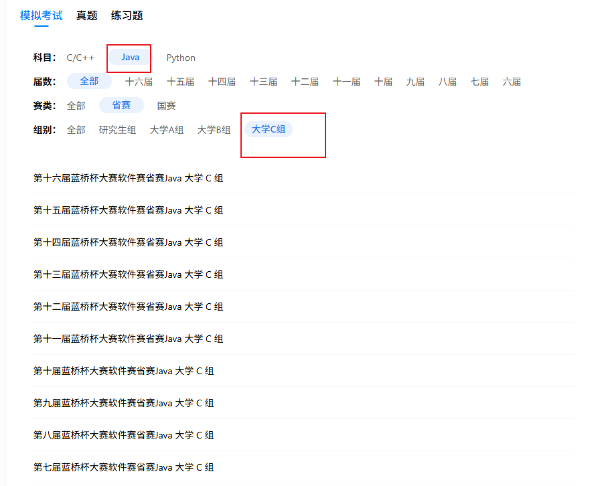The height and width of the screenshot is (486, 594).
Task: Filter by 十四届 session
Action: point(222,82)
